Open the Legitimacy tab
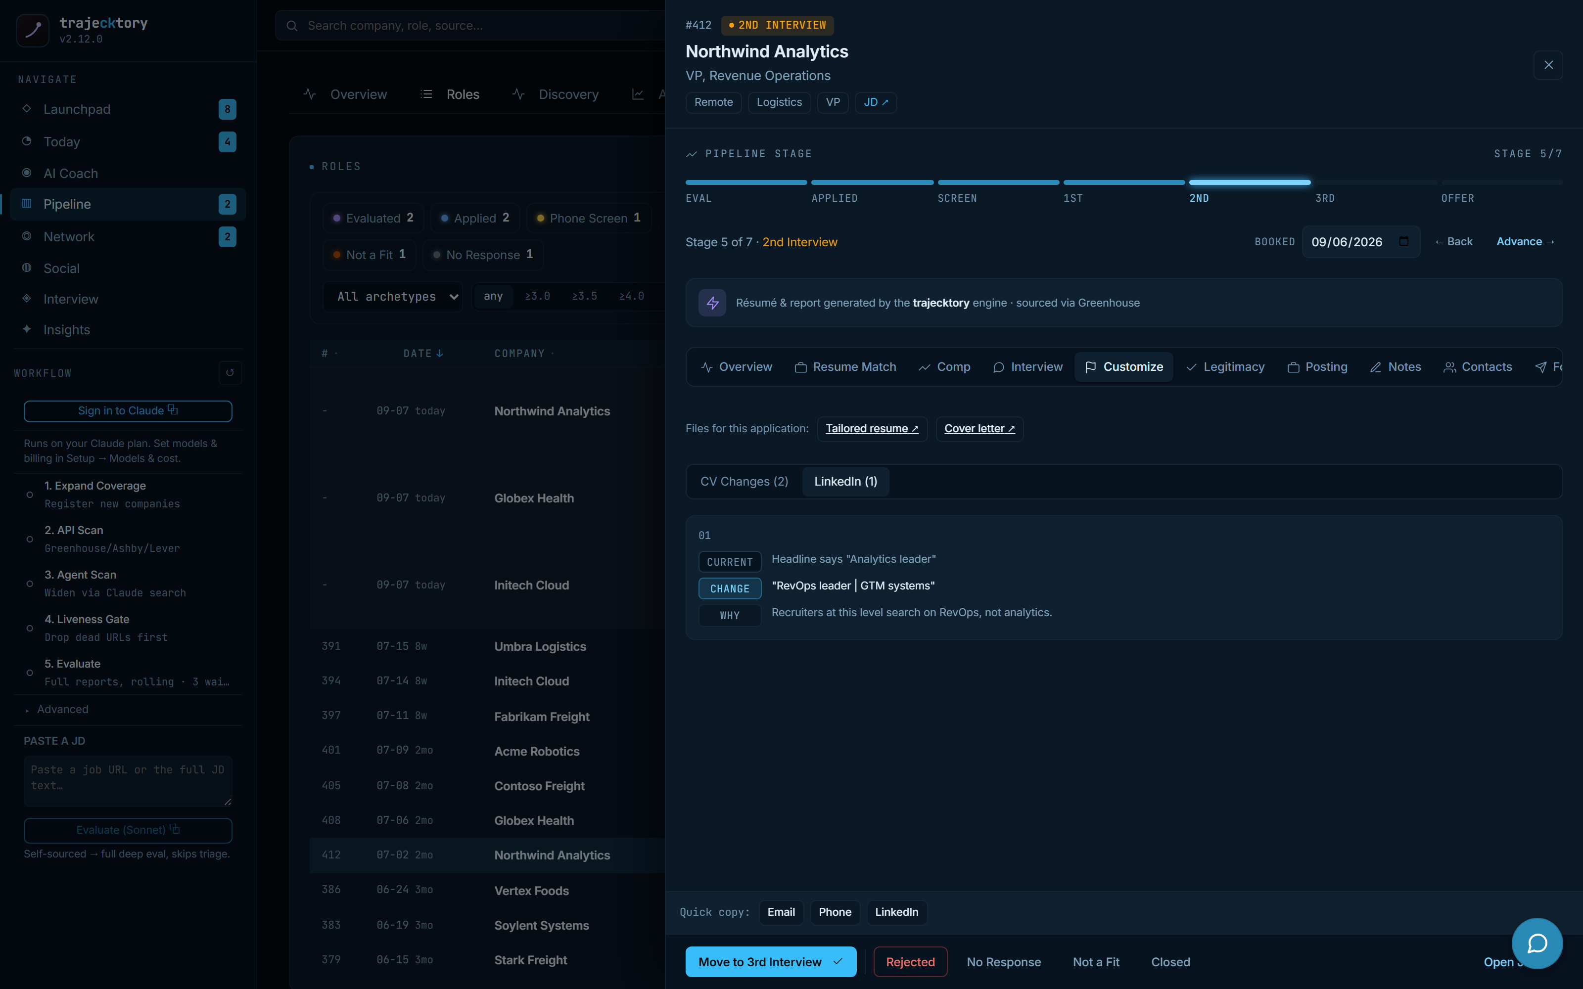The image size is (1583, 989). coord(1225,367)
